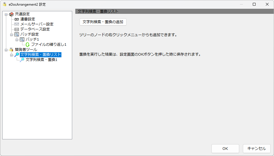
Task: Click the magnifier icon beside 文字列検索・置換1
Action: coord(22,60)
